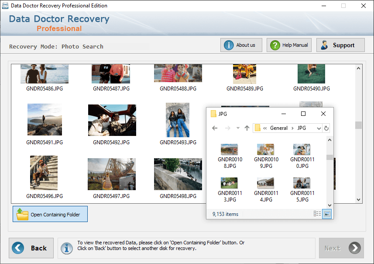Select GNDR00110.JPG in explorer
This screenshot has height=264, width=374.
point(302,156)
